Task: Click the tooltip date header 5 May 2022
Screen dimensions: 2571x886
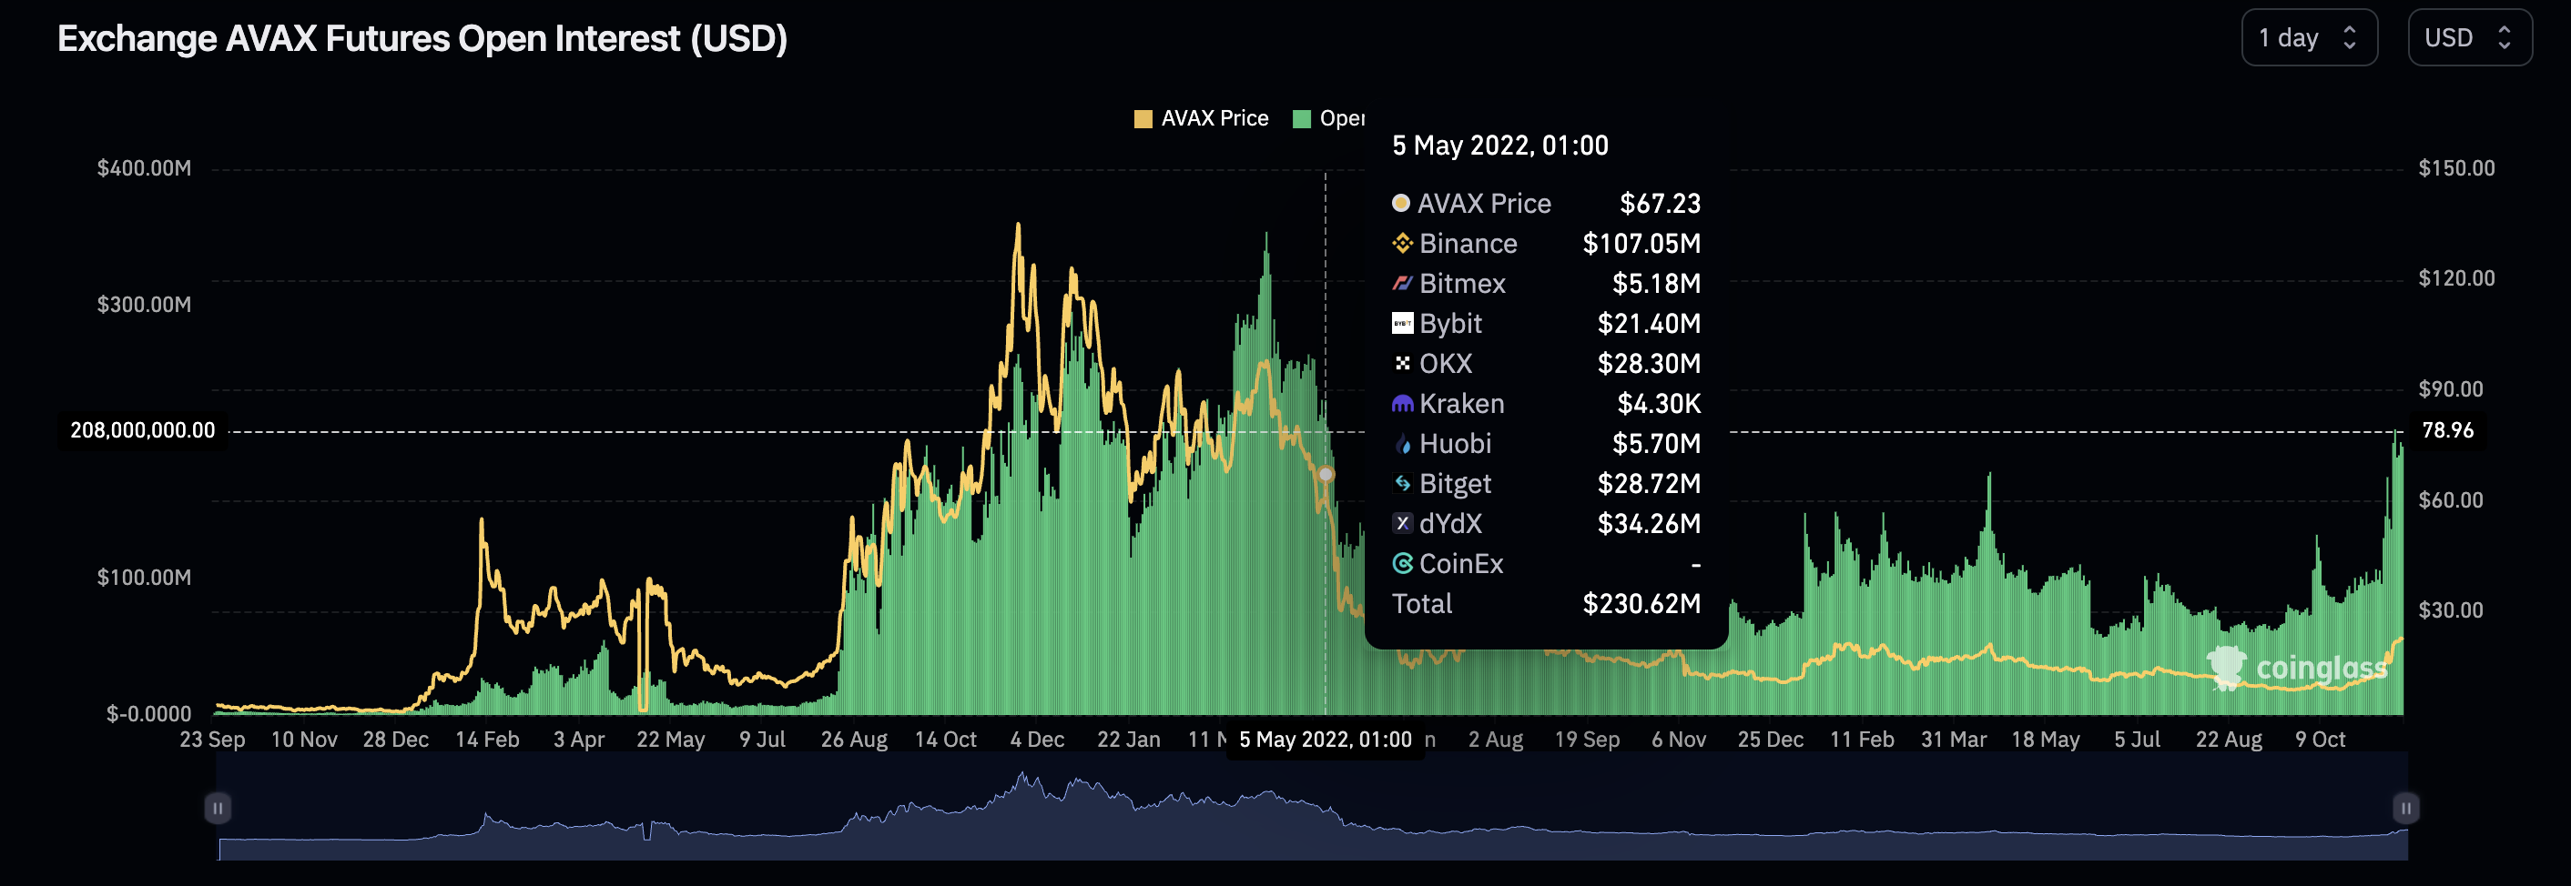Action: click(1500, 146)
